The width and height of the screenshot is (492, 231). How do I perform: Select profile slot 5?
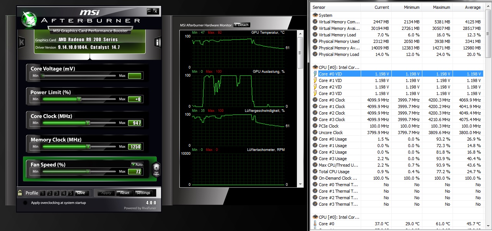pyautogui.click(x=71, y=193)
